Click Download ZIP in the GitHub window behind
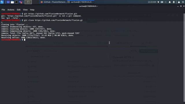185x104 pixels. click(134, 73)
